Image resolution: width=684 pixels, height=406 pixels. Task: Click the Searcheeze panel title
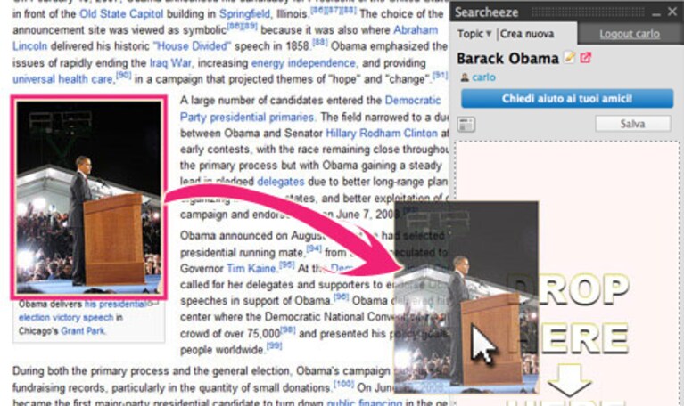pos(486,12)
